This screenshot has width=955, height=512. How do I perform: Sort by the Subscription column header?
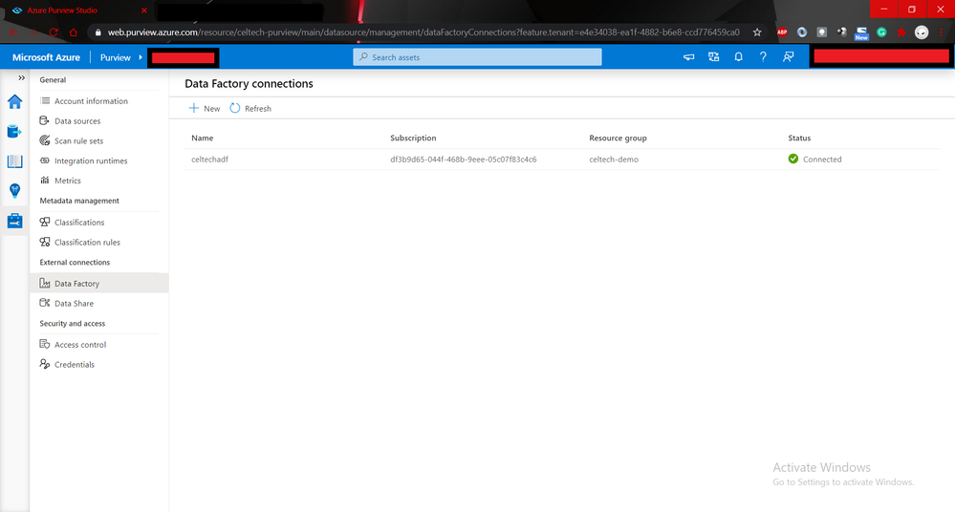(414, 139)
